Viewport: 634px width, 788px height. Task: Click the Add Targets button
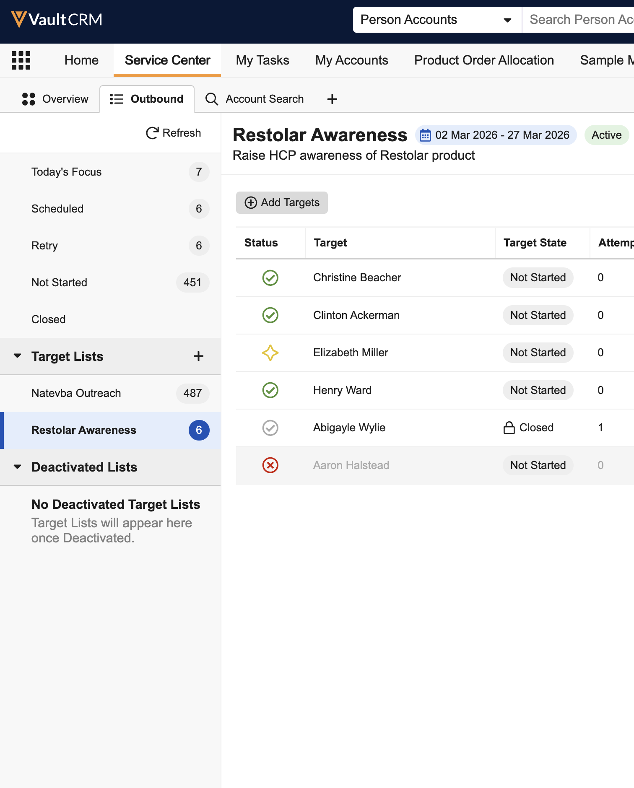point(282,203)
